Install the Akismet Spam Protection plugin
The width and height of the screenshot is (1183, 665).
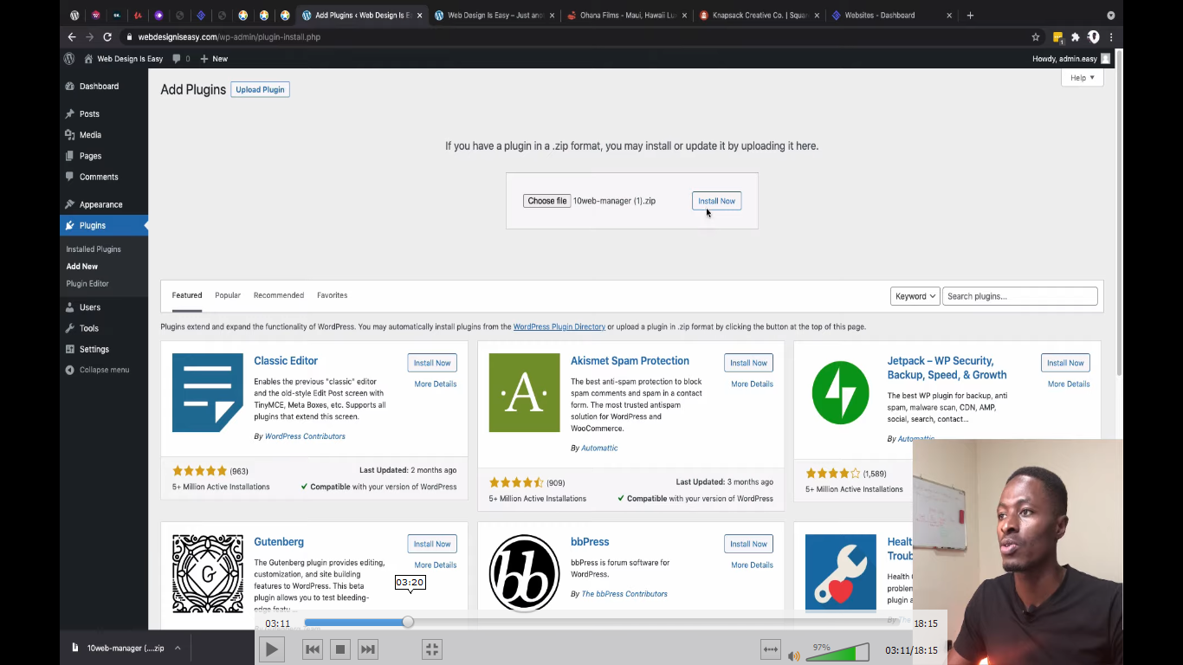click(748, 363)
